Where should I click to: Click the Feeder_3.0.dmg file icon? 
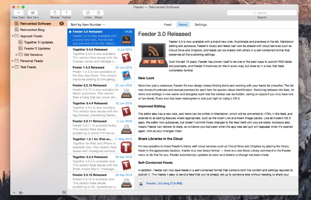click(x=141, y=183)
